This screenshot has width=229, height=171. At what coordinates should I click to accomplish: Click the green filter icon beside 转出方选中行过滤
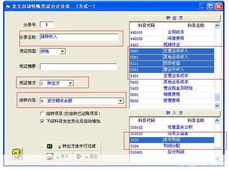pyautogui.click(x=49, y=146)
